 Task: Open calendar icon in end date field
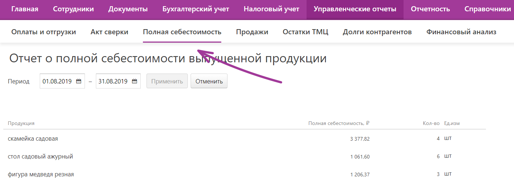pos(135,81)
